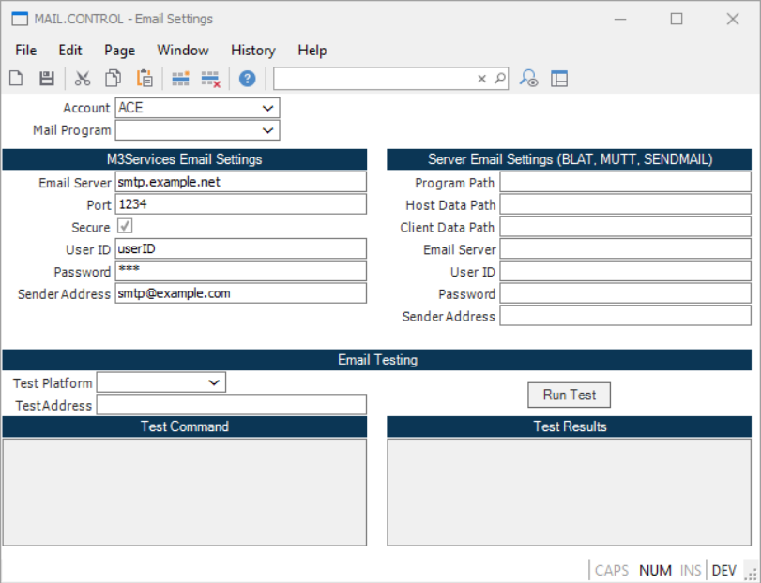Clear the search box with the X
The image size is (761, 583).
[x=481, y=78]
